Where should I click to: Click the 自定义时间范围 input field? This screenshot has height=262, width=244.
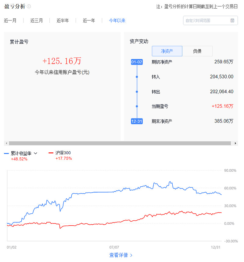point(206,21)
